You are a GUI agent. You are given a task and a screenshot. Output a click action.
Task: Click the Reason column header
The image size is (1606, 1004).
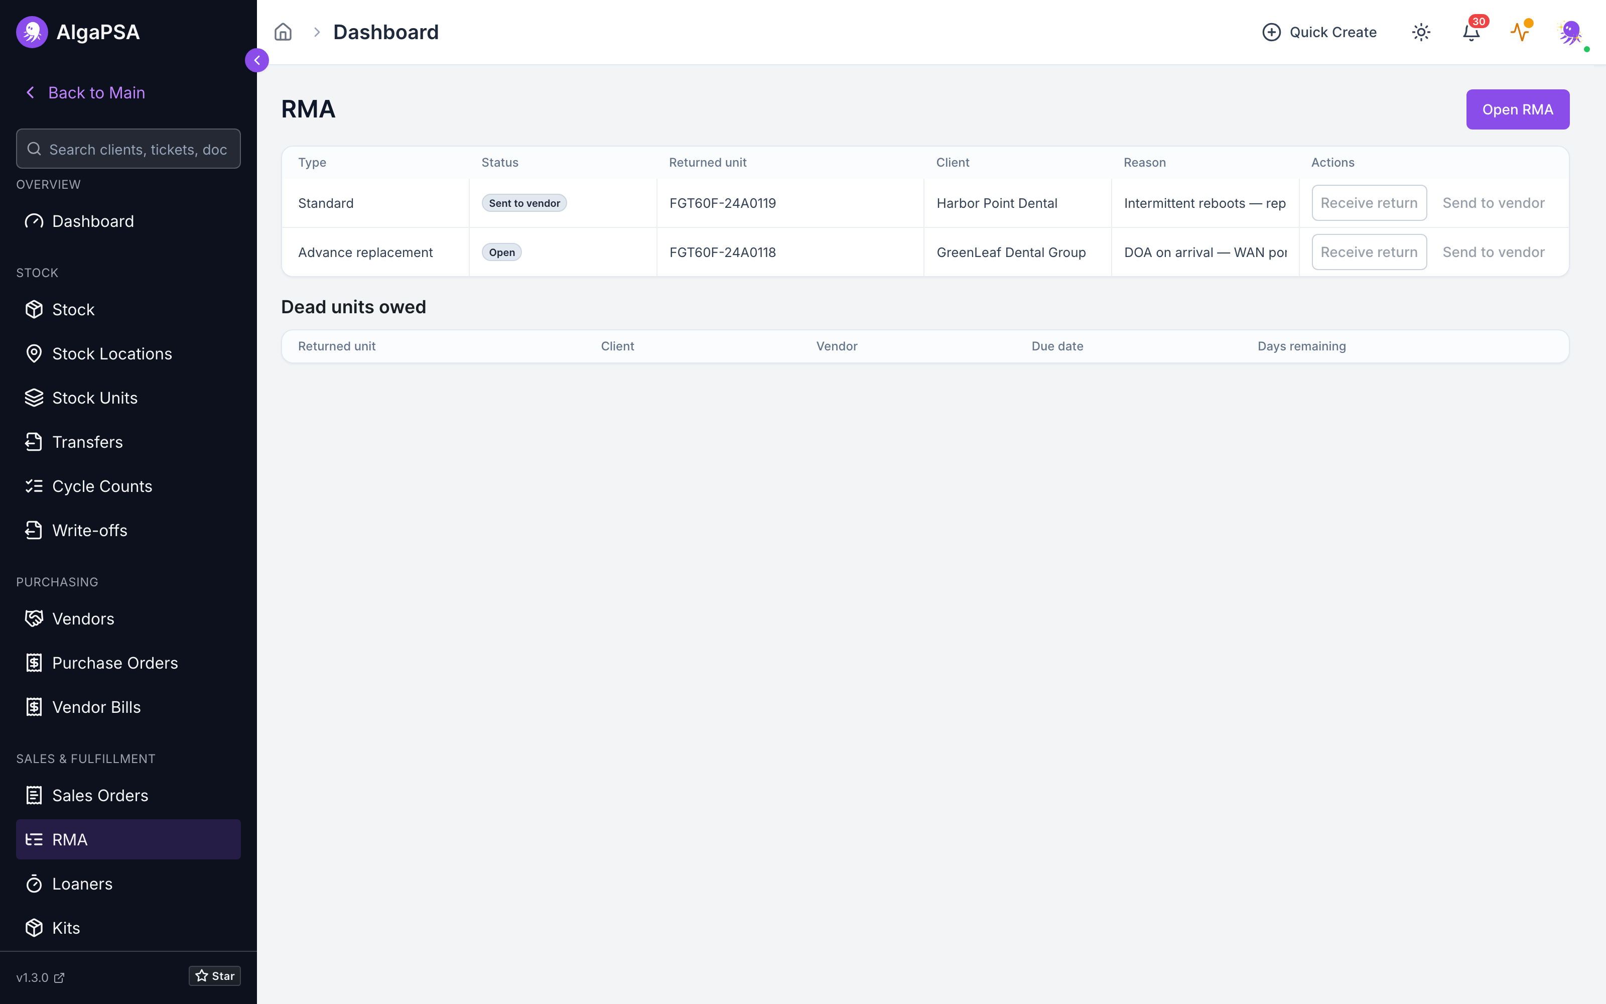tap(1144, 163)
